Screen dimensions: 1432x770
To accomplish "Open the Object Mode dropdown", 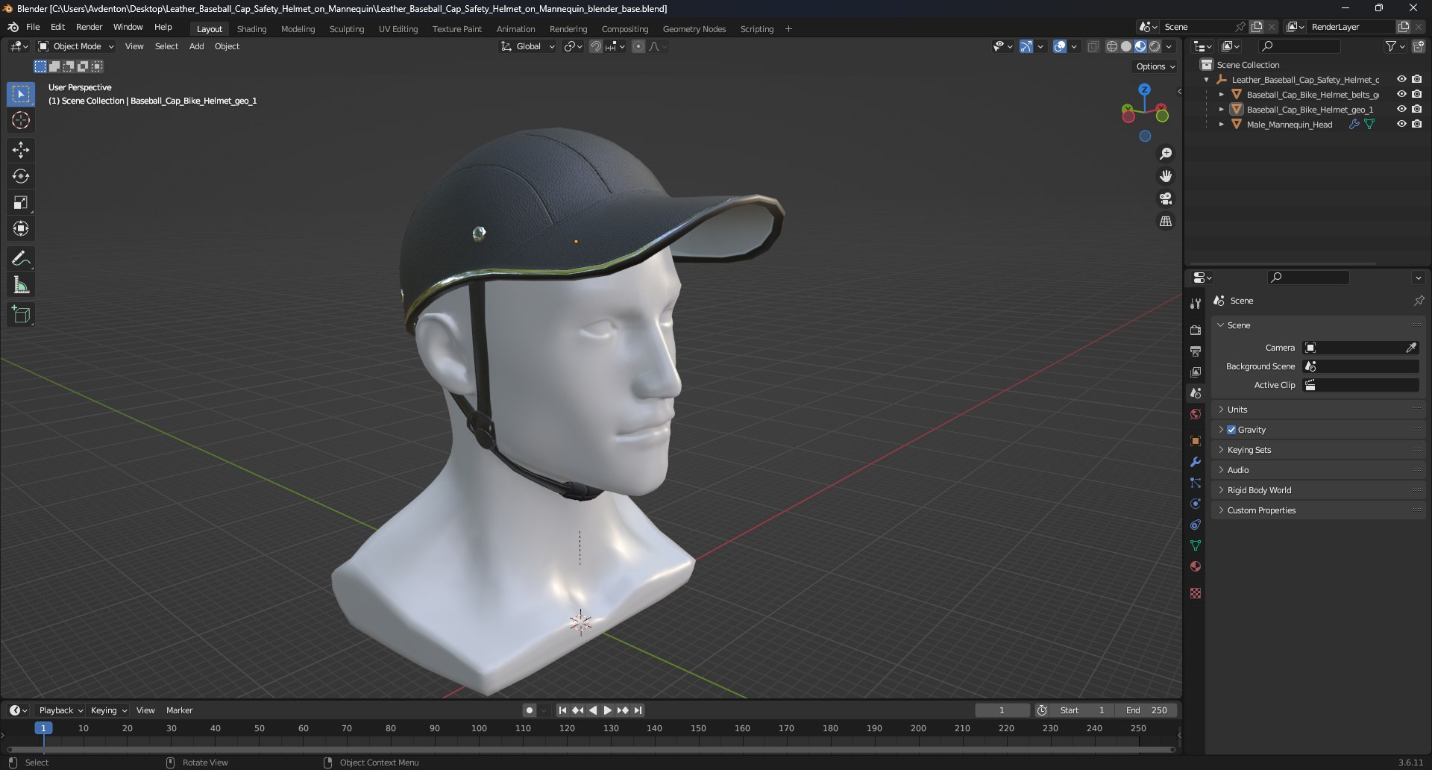I will 76,46.
